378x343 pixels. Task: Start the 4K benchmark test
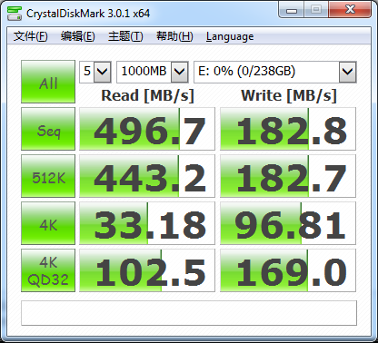48,223
